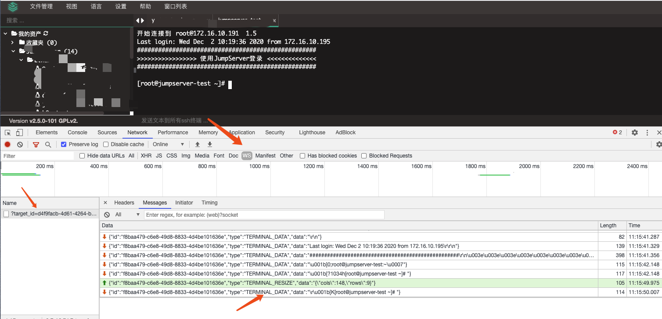The image size is (662, 319).
Task: Click the JumpServer logo icon
Action: (x=12, y=6)
